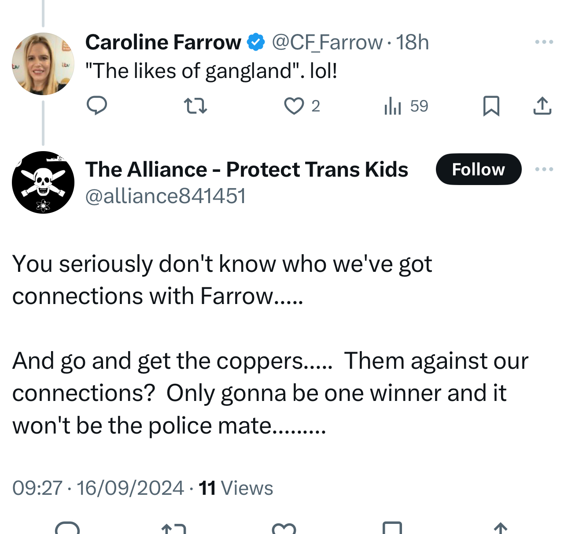
Task: Like Caroline Farrow's tweet
Action: [x=294, y=106]
